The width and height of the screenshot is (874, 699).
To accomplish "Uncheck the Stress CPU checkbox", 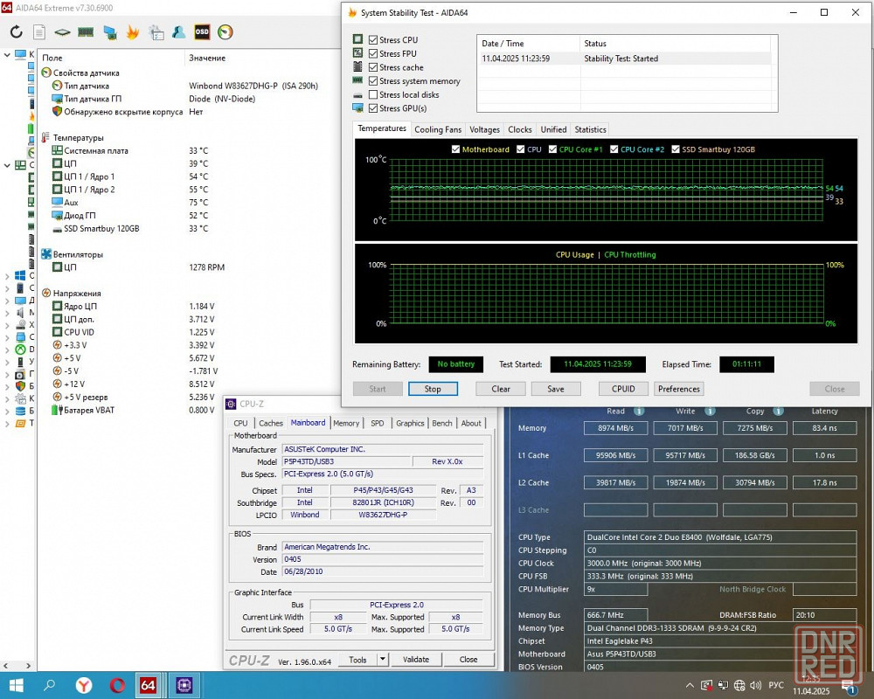I will tap(373, 39).
